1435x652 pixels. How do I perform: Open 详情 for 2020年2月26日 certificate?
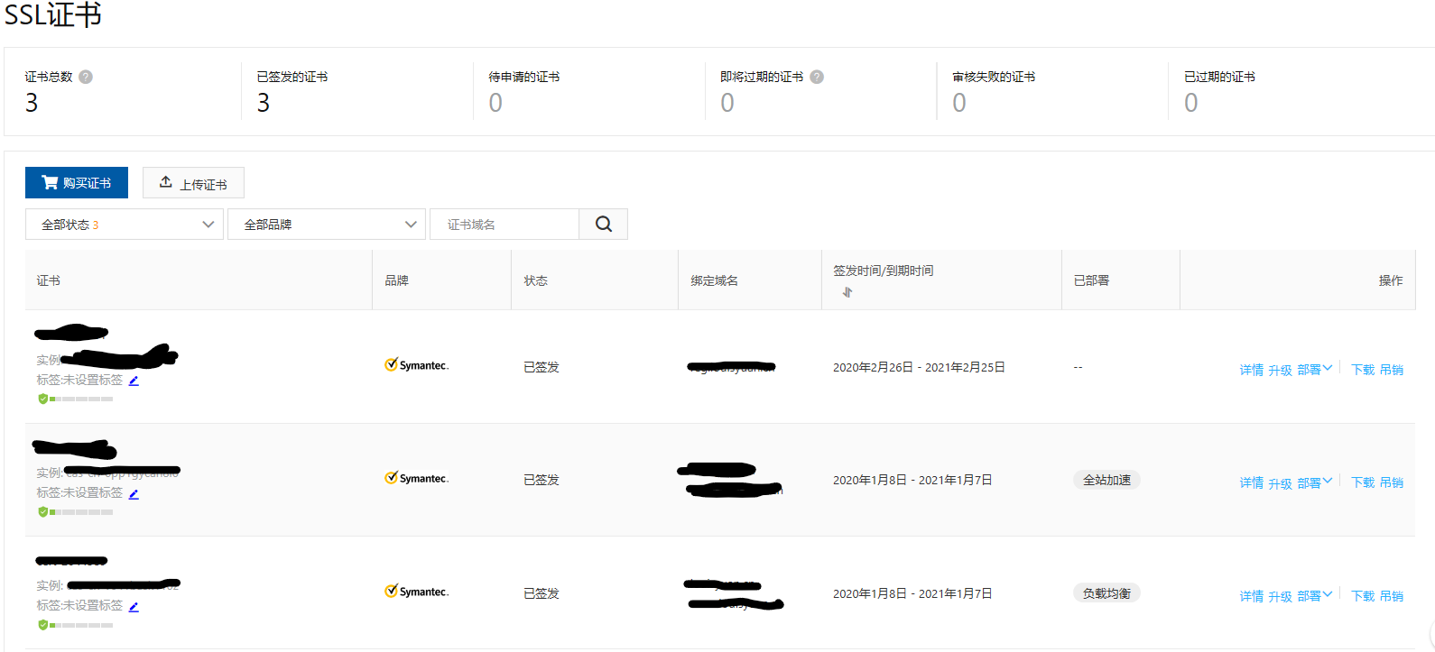point(1251,370)
